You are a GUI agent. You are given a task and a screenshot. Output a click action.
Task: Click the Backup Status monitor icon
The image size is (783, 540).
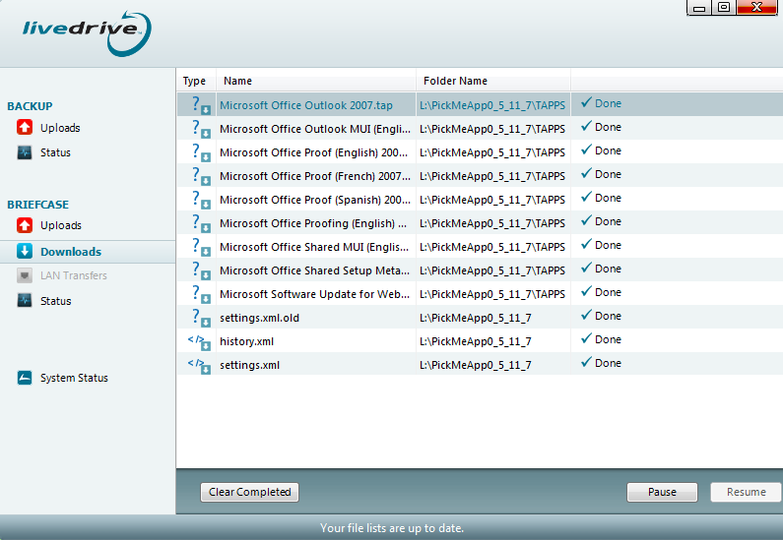coord(25,152)
